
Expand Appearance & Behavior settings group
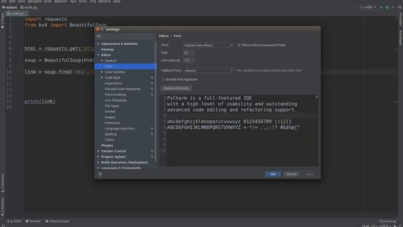pos(98,44)
